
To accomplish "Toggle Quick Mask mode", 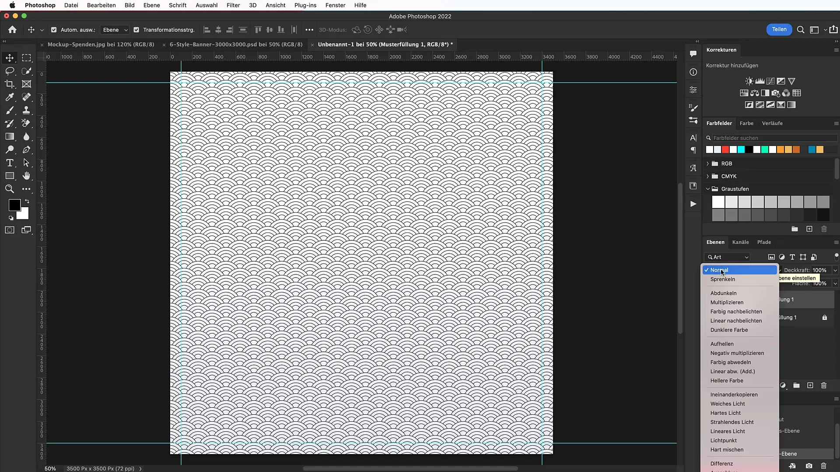I will pos(10,230).
